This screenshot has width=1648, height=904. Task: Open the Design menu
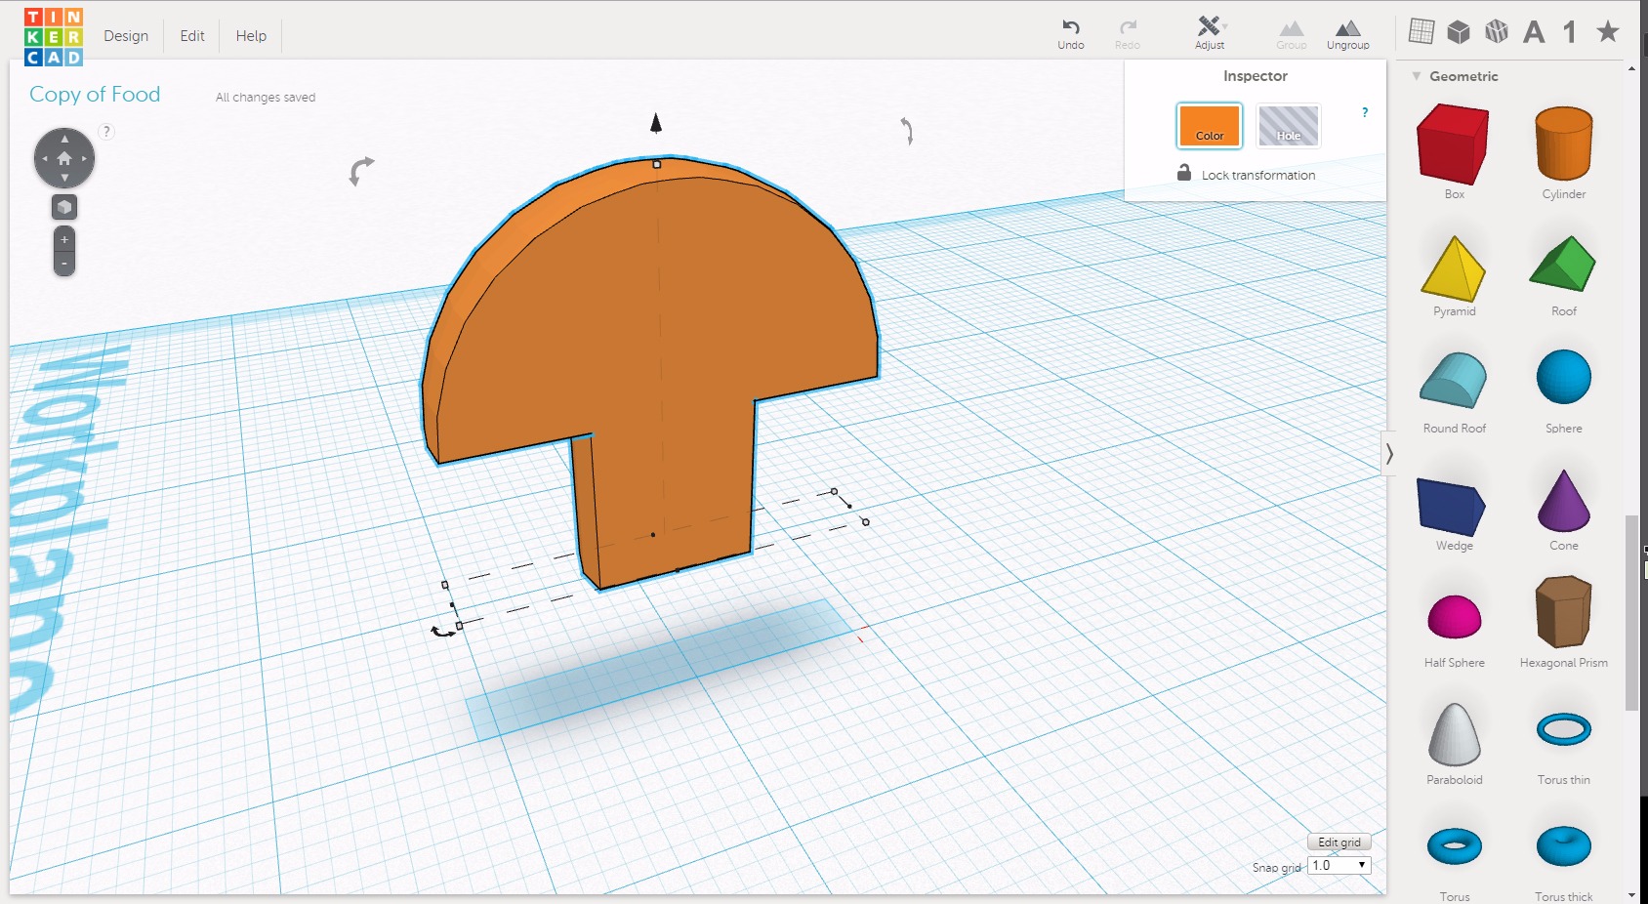pyautogui.click(x=126, y=36)
